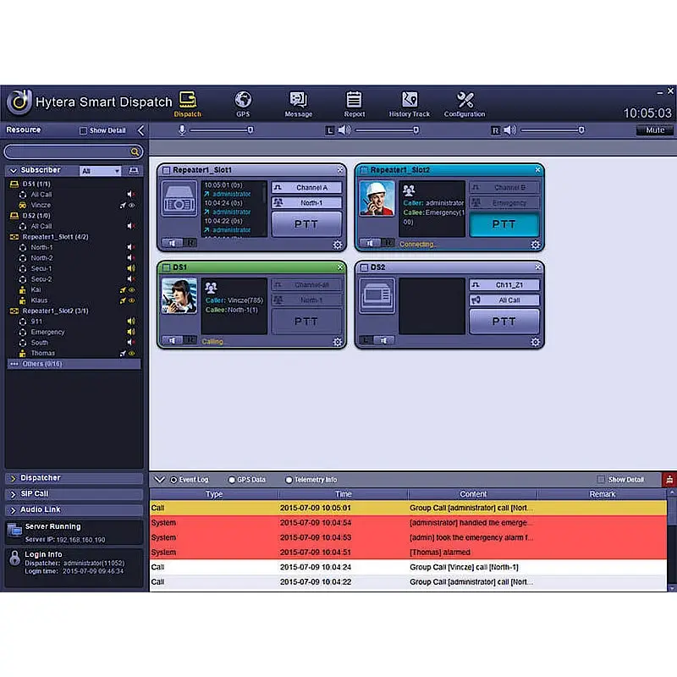The width and height of the screenshot is (677, 677).
Task: Select the Thomas alarmed log row
Action: [408, 553]
